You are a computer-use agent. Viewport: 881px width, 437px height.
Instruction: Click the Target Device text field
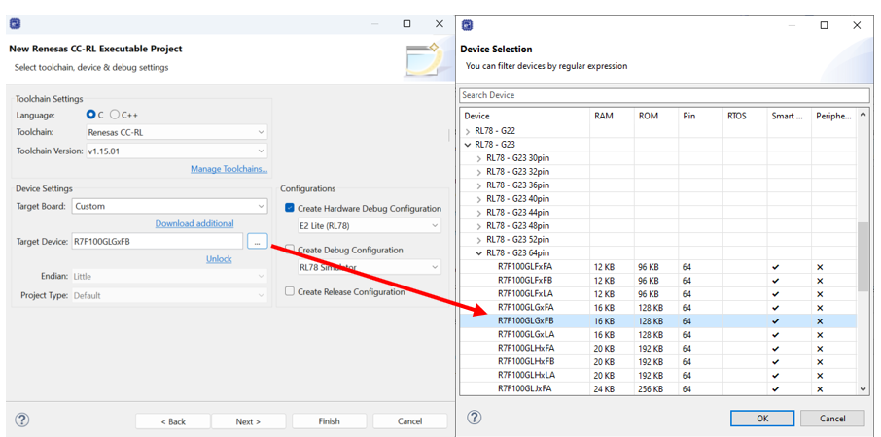click(157, 241)
